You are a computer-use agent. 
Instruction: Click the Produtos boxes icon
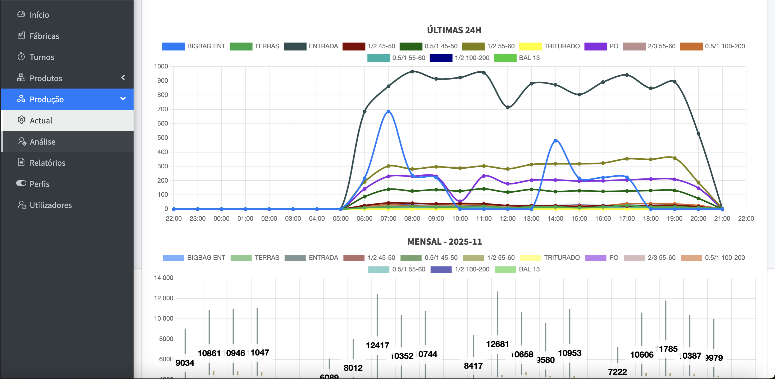[21, 77]
